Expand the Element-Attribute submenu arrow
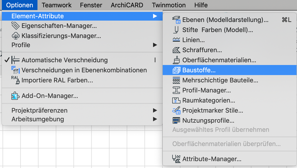Viewport: 297px width, 168px height. 155,16
